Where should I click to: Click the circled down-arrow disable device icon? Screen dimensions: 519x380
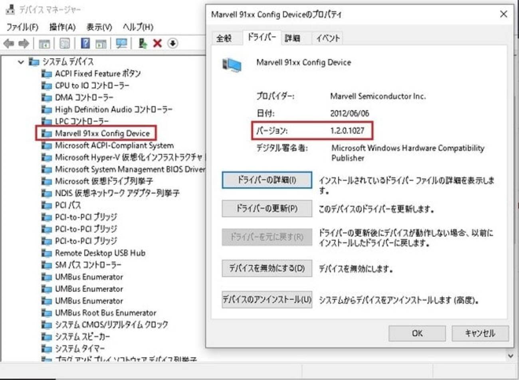(172, 43)
